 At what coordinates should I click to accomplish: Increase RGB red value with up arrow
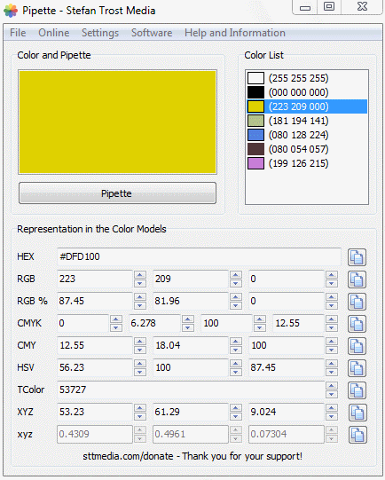(x=140, y=275)
